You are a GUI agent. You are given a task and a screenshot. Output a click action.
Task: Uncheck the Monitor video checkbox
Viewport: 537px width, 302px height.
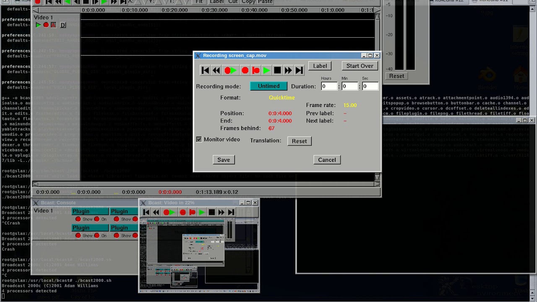tap(199, 139)
